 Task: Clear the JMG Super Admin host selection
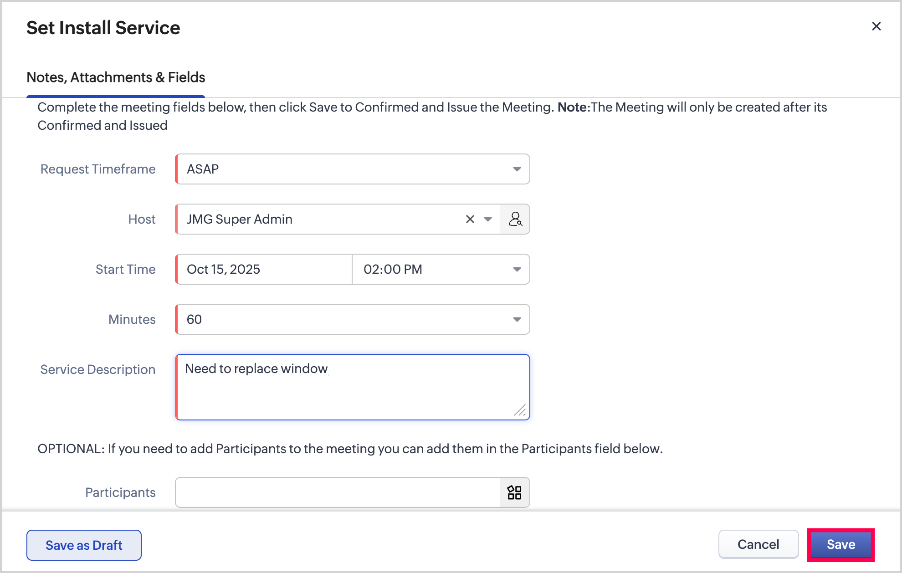[470, 219]
